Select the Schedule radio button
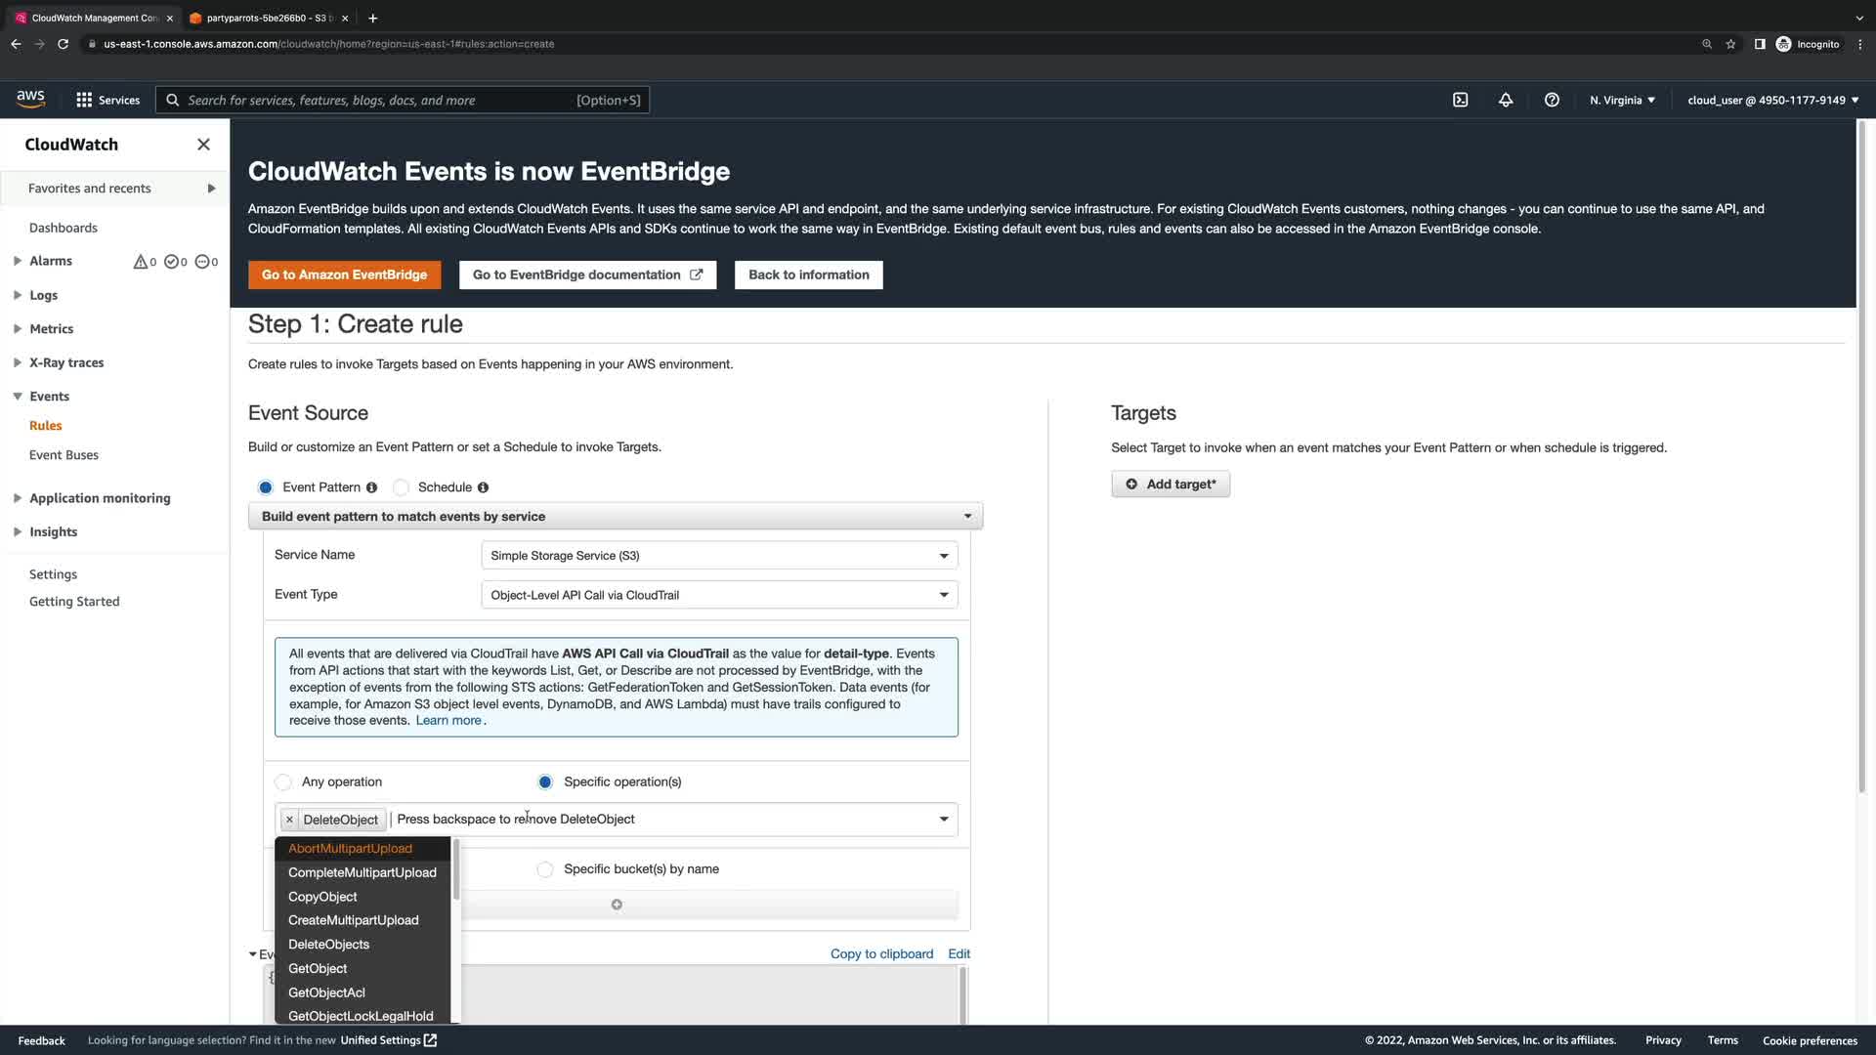Viewport: 1876px width, 1055px height. click(x=402, y=487)
